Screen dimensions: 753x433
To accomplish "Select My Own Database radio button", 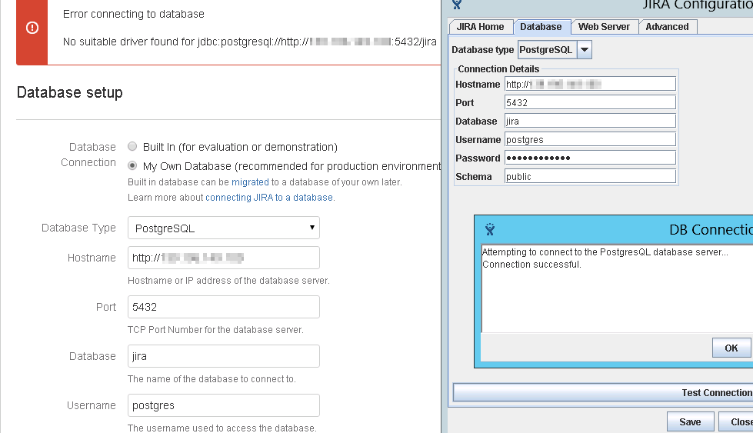I will click(x=132, y=165).
